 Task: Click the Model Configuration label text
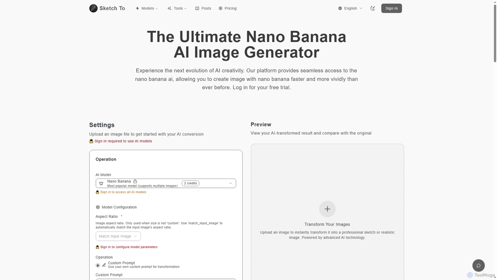coord(119,207)
